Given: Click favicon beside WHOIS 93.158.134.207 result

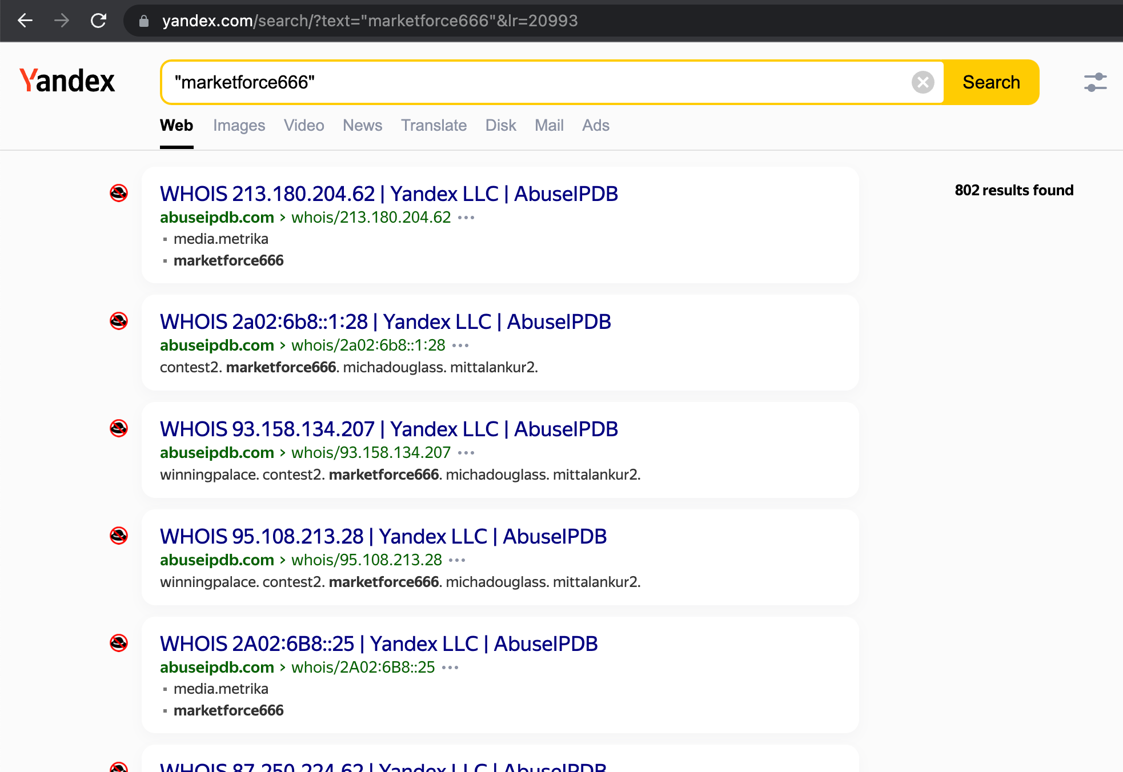Looking at the screenshot, I should 119,428.
